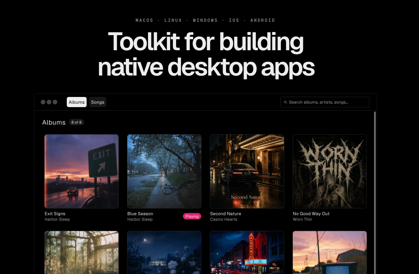The height and width of the screenshot is (274, 419).
Task: Click the Worn Thin artist name
Action: [x=302, y=219]
